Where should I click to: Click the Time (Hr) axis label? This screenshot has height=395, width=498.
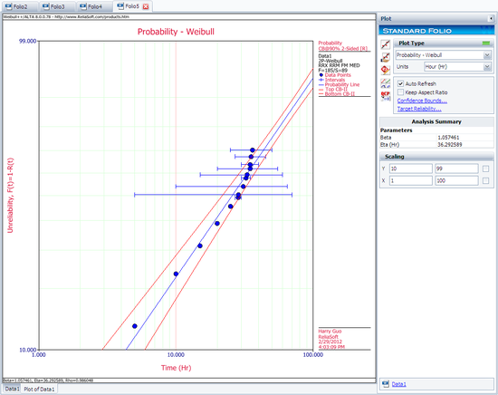coord(177,368)
